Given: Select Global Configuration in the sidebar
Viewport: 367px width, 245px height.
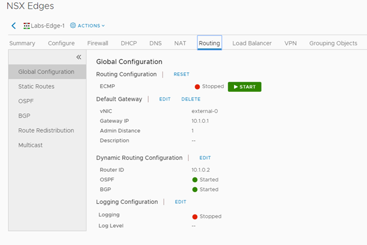Looking at the screenshot, I should coord(47,72).
